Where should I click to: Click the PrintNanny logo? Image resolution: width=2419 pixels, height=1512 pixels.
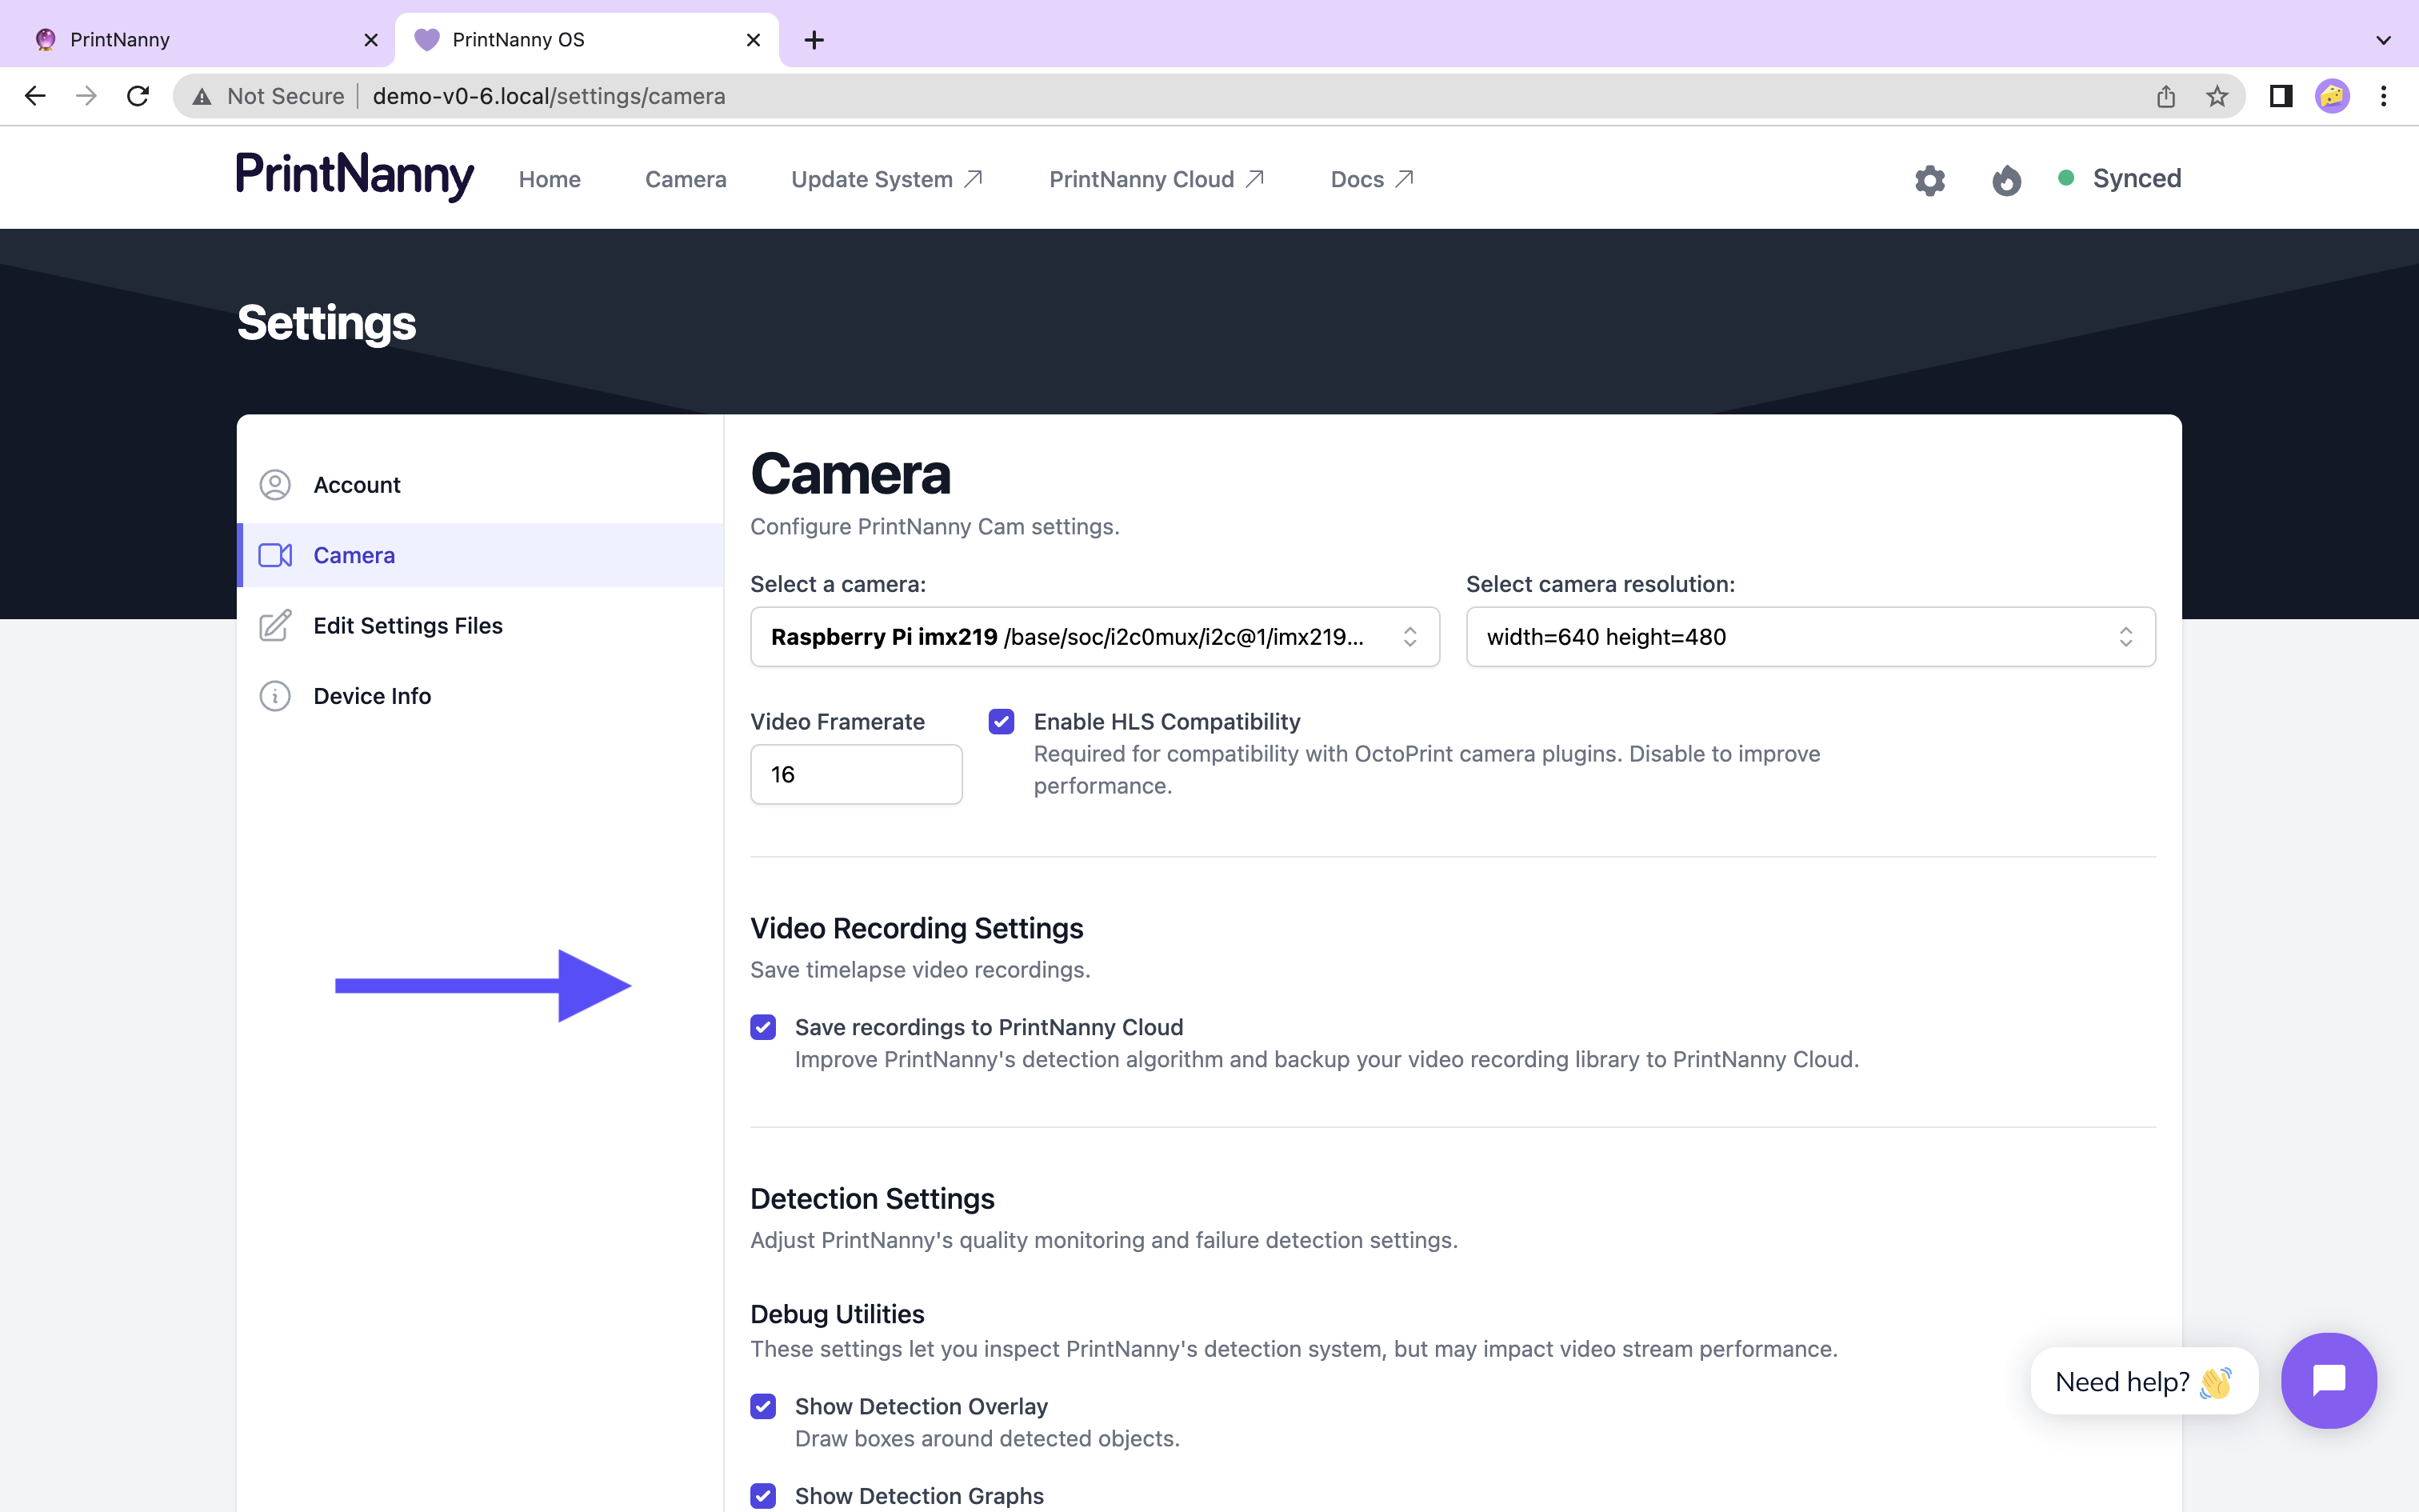(x=355, y=176)
